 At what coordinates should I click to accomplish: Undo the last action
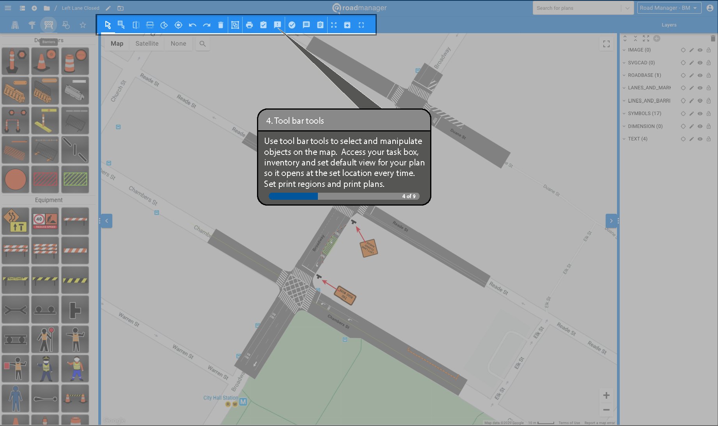click(x=192, y=25)
